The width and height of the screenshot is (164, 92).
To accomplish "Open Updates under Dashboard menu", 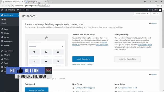I will point(4,23).
